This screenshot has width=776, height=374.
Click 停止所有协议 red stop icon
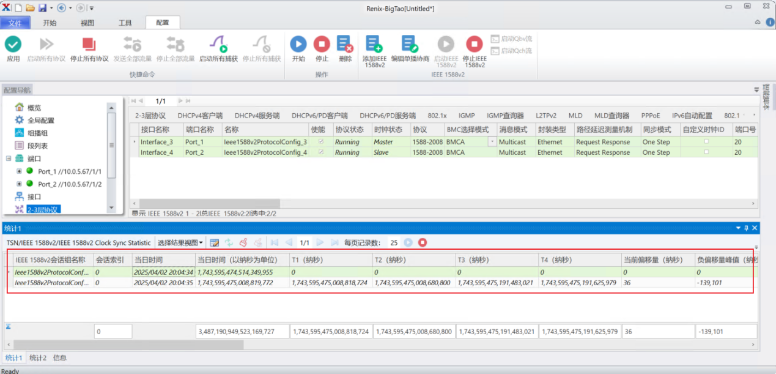click(x=89, y=43)
